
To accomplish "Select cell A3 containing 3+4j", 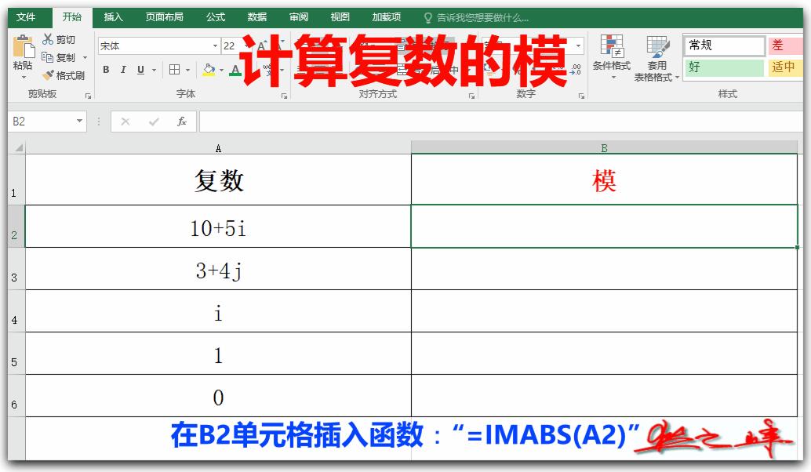I will point(218,270).
